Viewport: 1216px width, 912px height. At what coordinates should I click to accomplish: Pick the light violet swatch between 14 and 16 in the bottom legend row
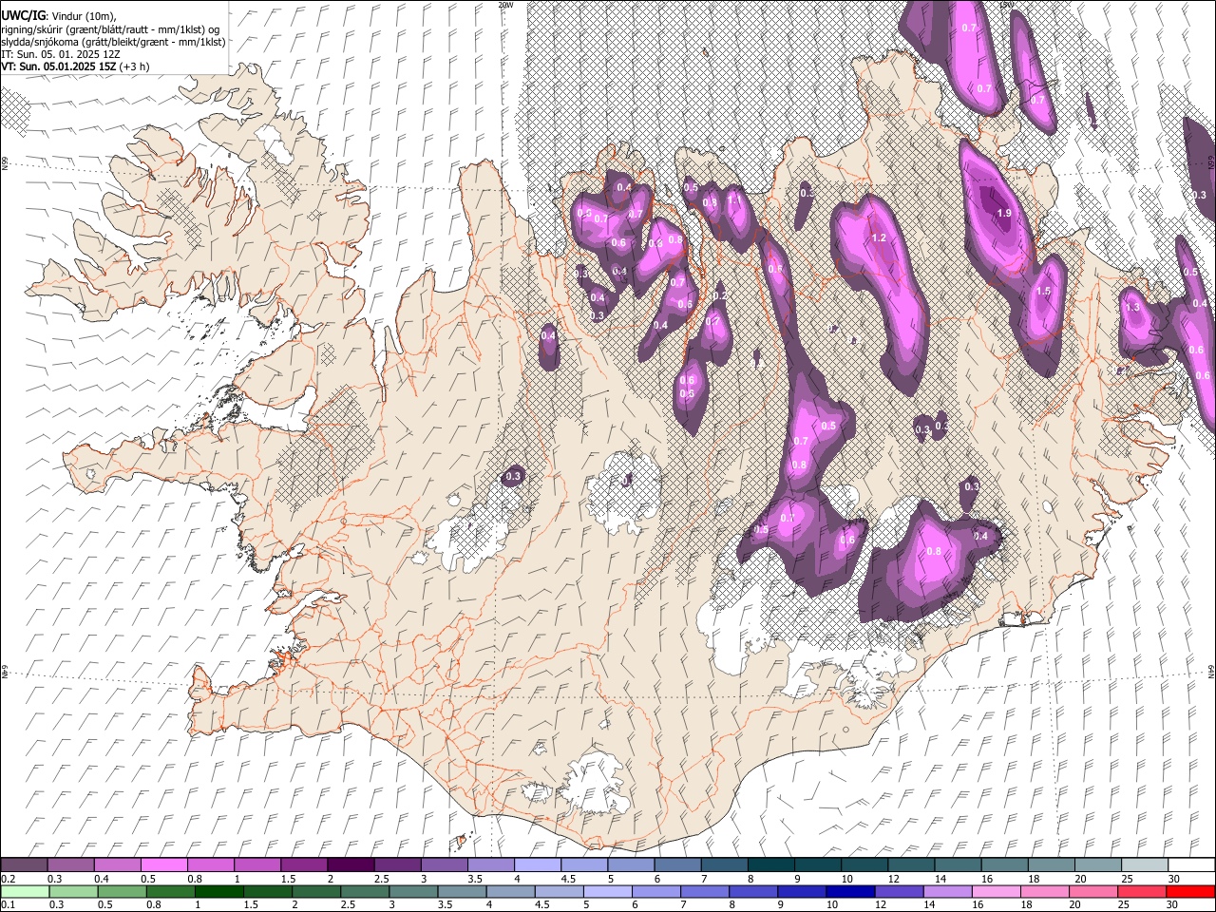coord(947,892)
